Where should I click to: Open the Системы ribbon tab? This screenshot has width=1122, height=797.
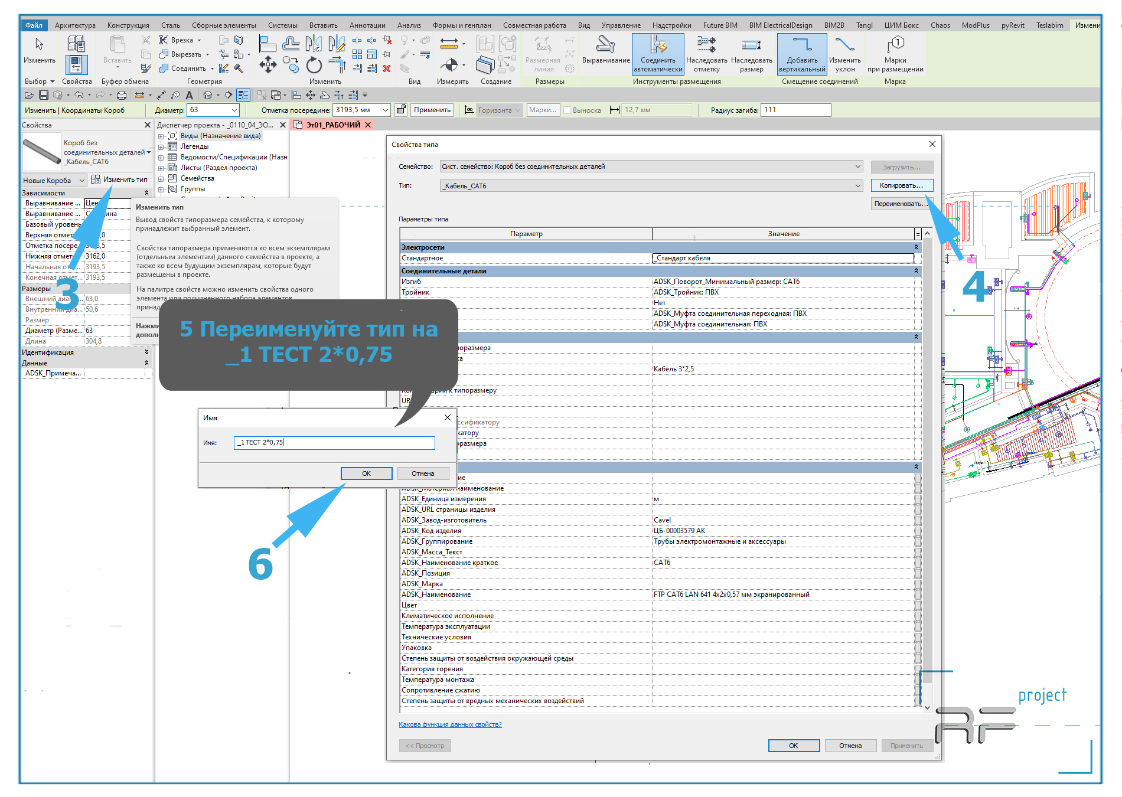point(283,25)
